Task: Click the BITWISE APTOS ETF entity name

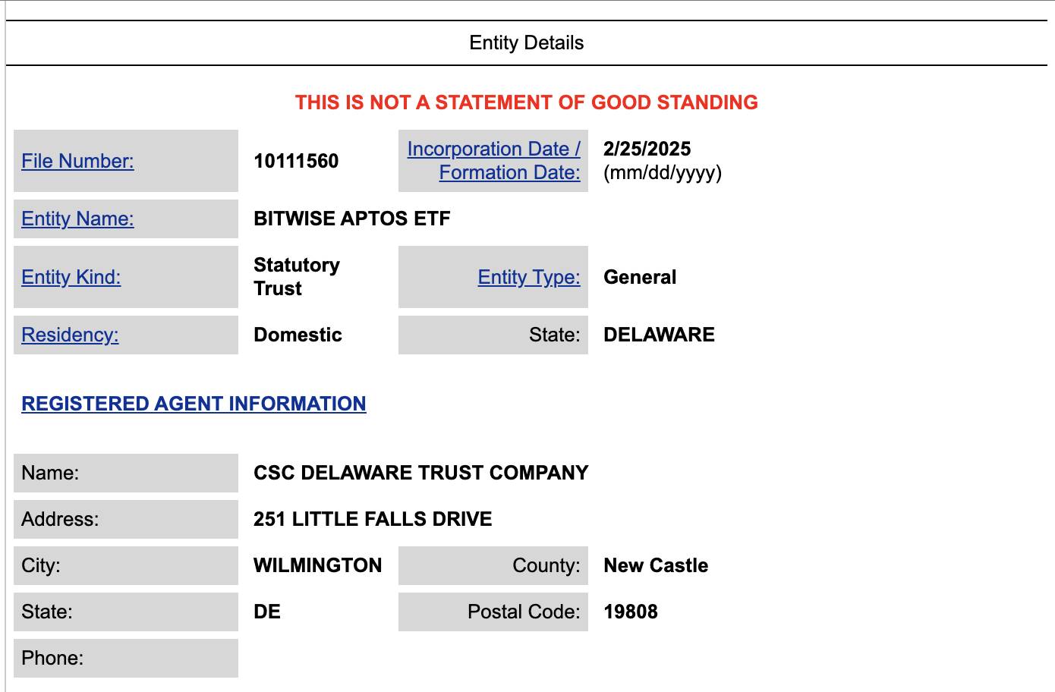Action: pos(352,219)
